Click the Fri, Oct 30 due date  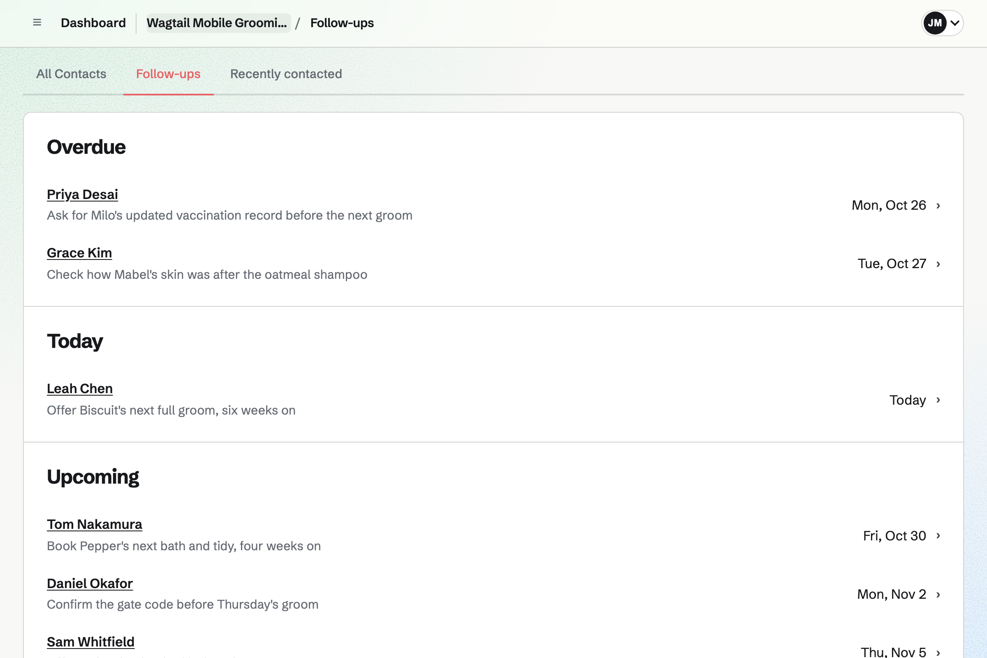click(x=894, y=535)
